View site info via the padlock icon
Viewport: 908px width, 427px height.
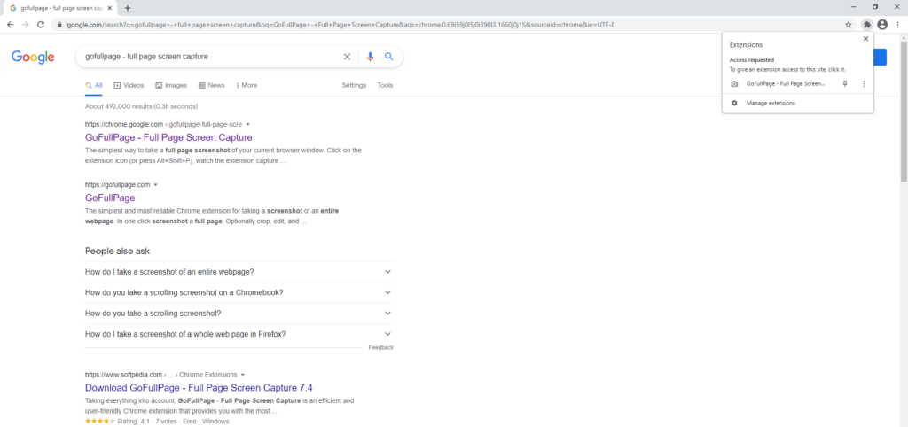[59, 25]
